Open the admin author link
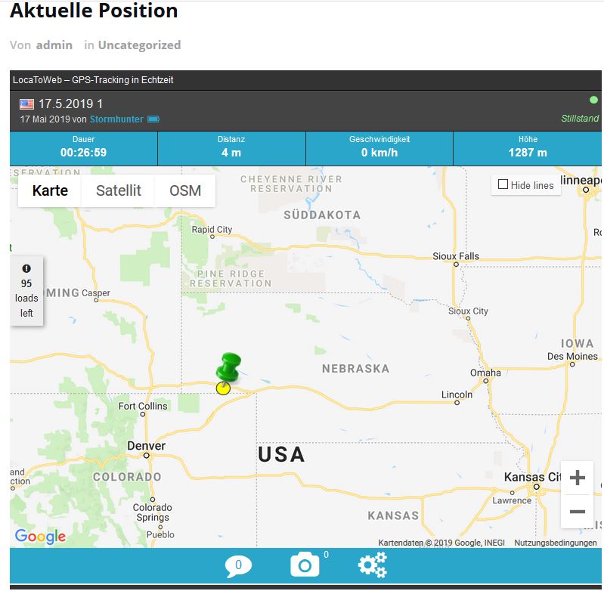 coord(54,45)
